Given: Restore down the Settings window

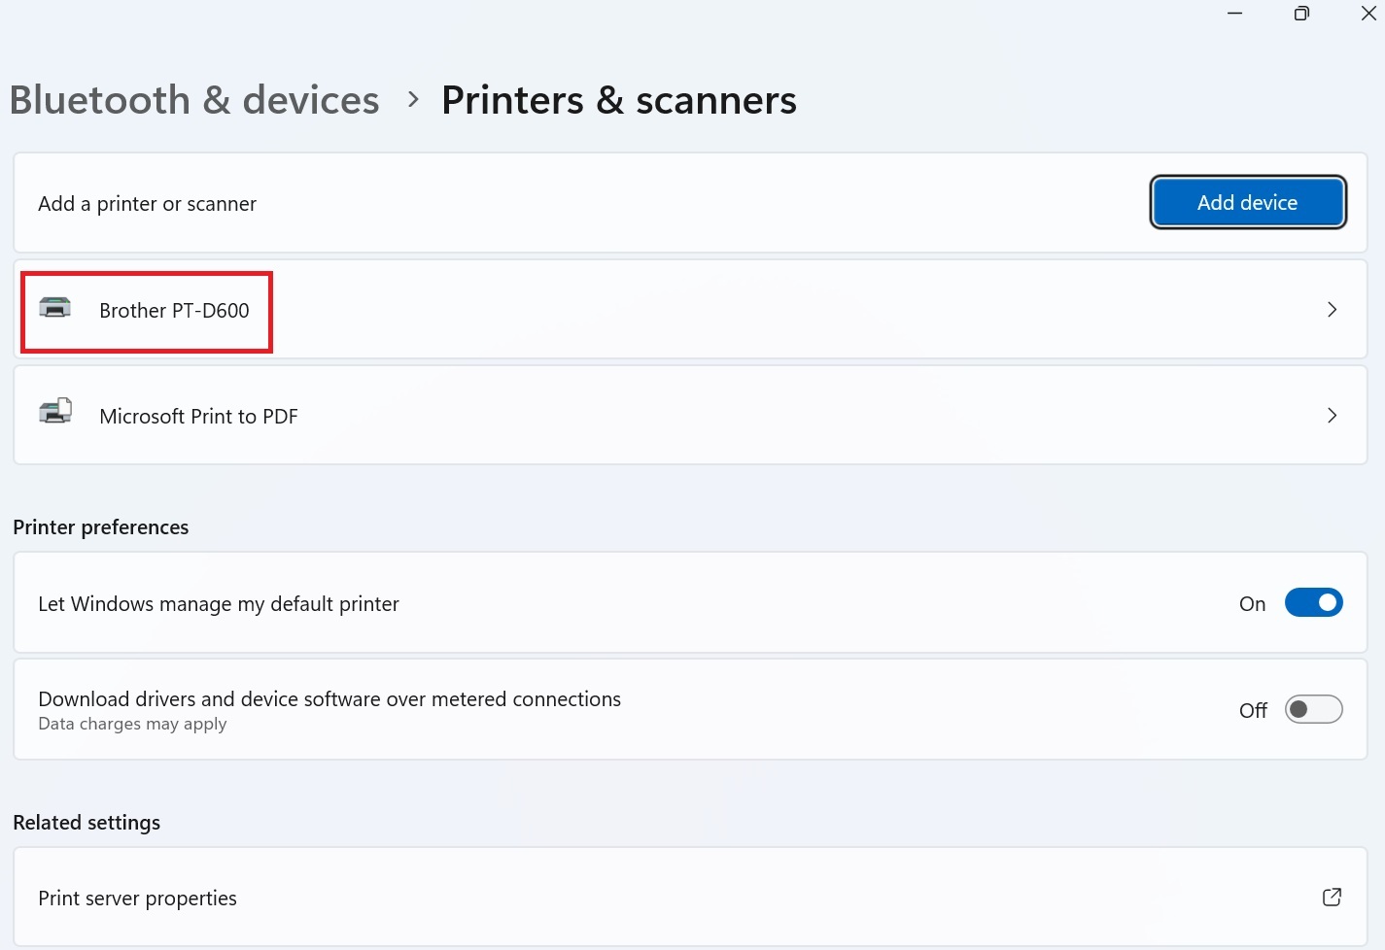Looking at the screenshot, I should (x=1301, y=14).
